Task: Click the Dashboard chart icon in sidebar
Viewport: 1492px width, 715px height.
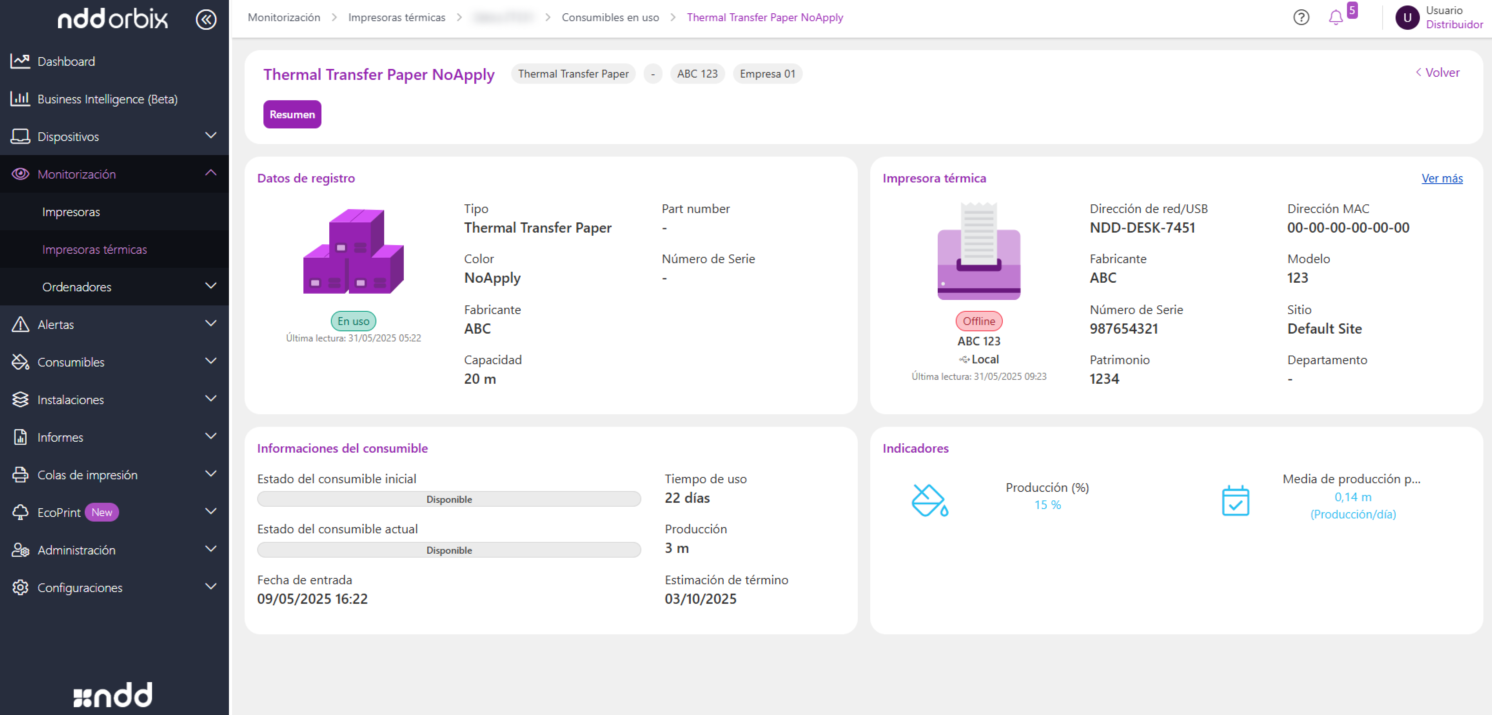Action: coord(20,61)
